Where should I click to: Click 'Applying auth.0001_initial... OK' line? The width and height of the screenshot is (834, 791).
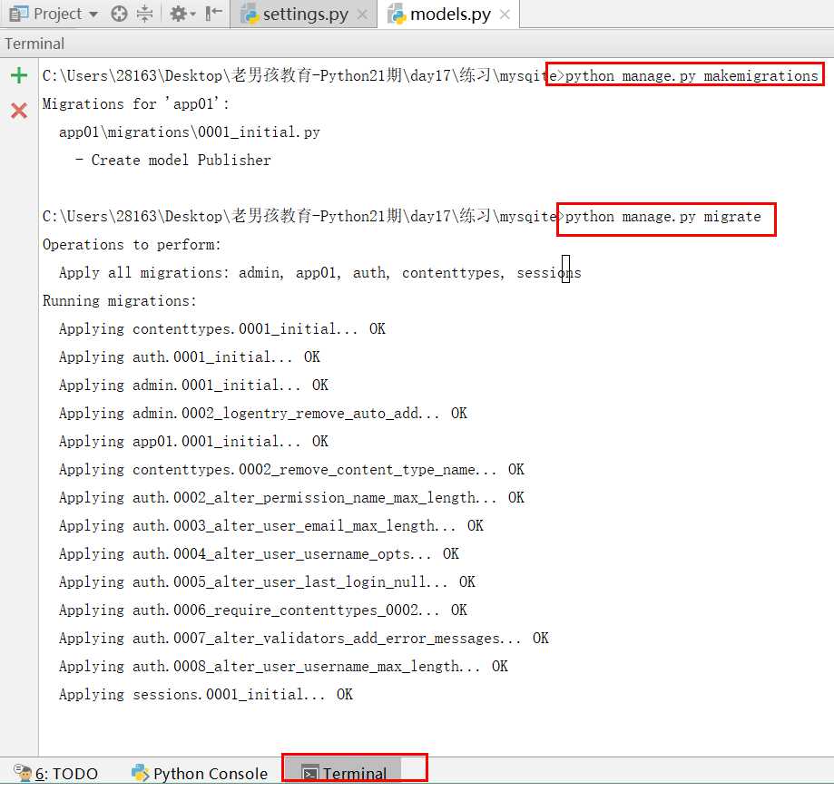point(190,357)
